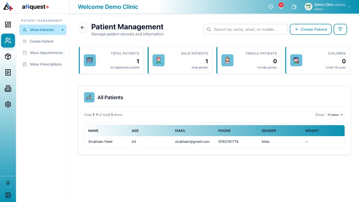Click the Total Patients card icon
This screenshot has height=202, width=359.
(90, 60)
